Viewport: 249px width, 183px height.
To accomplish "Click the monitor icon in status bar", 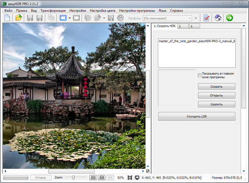I will 137,178.
